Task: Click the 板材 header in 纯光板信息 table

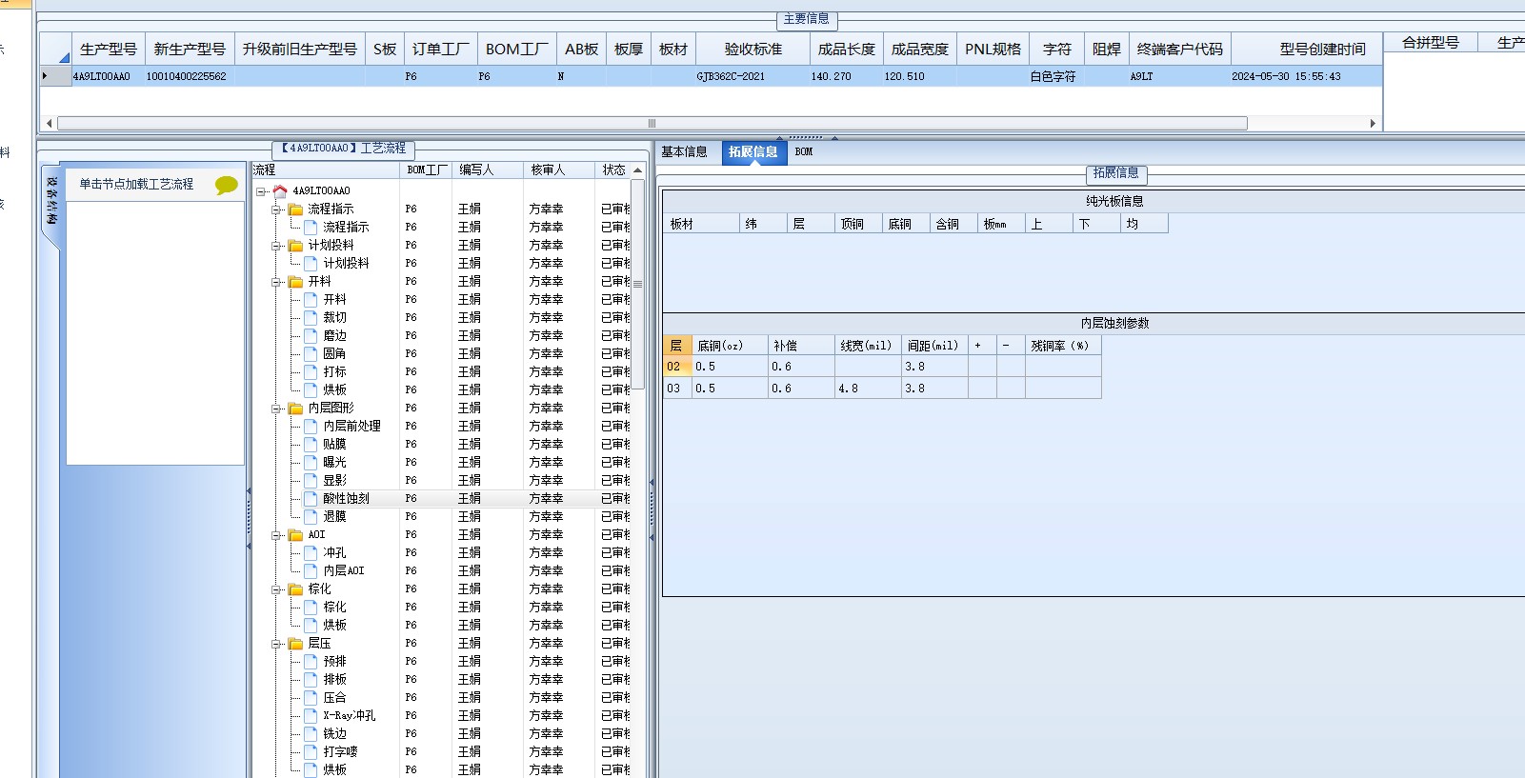Action: point(702,224)
